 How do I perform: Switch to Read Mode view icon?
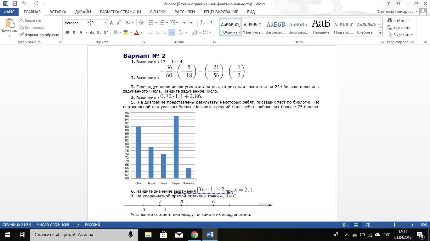pyautogui.click(x=344, y=225)
